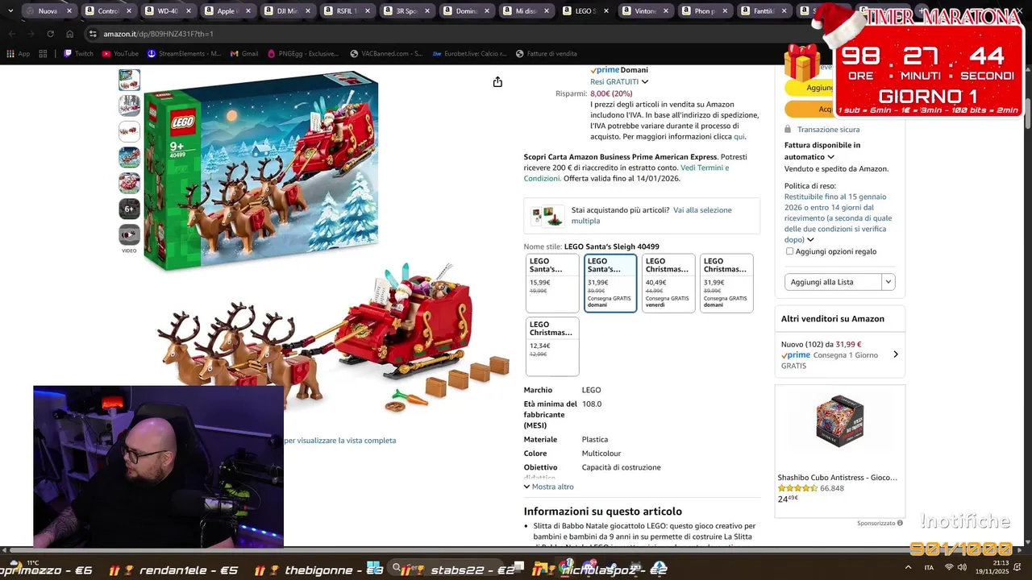Open the Fatture di vendita bookmark
This screenshot has height=580, width=1032.
pos(546,54)
